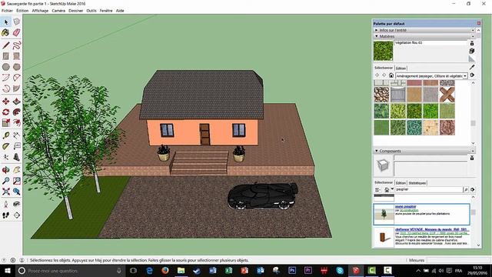This screenshot has height=277, width=492.
Task: Switch to Édition tab in Matières panel
Action: tap(401, 68)
